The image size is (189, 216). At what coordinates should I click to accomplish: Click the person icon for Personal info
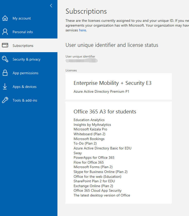[x=5, y=32]
